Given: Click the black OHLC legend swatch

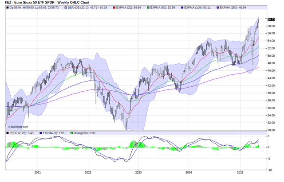Looking at the screenshot, I should coord(8,8).
